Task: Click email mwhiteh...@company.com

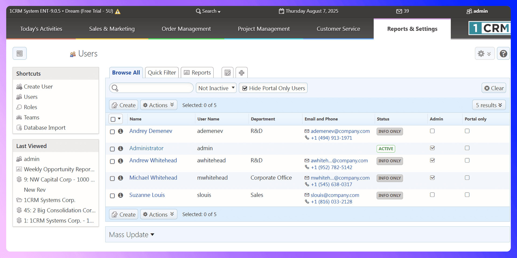Action: pyautogui.click(x=340, y=178)
